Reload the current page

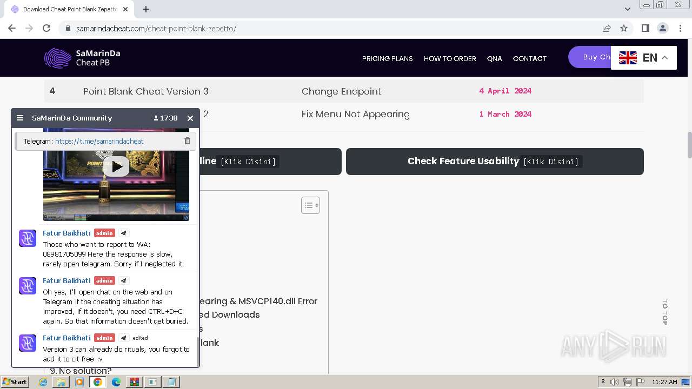coord(46,28)
